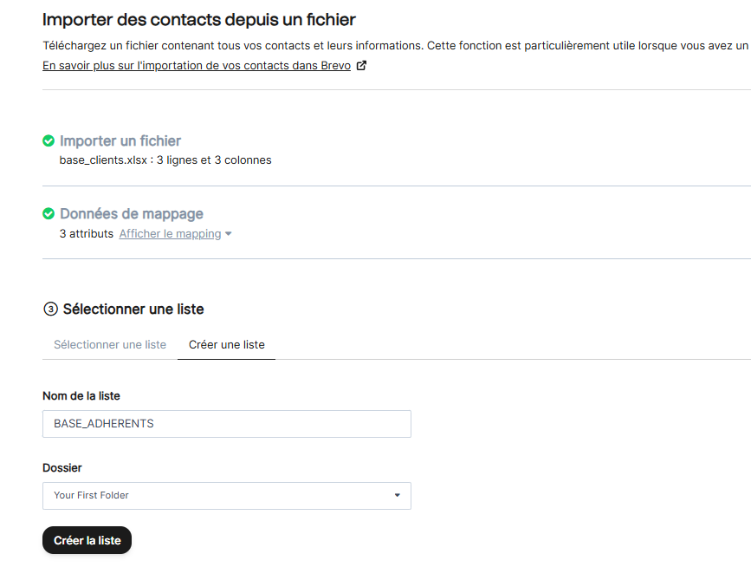
Task: Click the step 3 Sélectionner une liste heading
Action: (133, 310)
